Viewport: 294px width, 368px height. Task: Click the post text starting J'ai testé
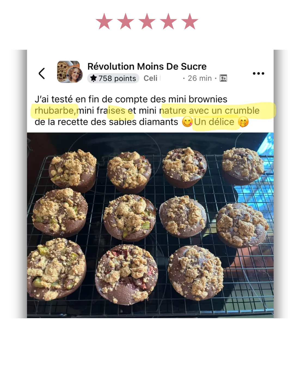[147, 110]
